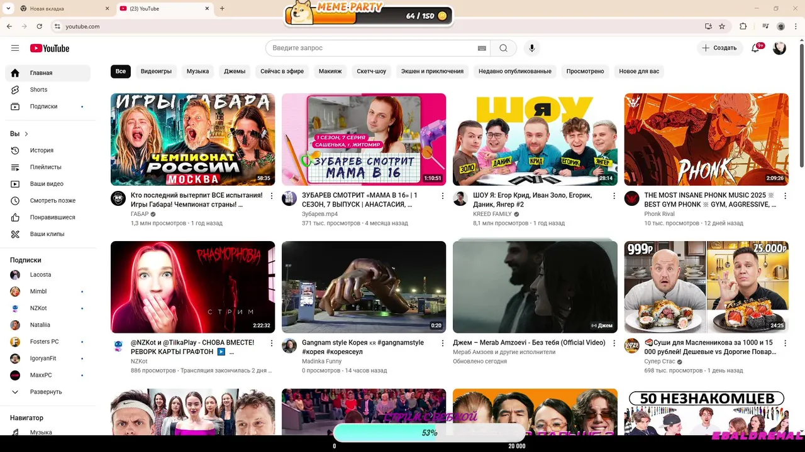Select the Музыка filter chip

tap(197, 72)
